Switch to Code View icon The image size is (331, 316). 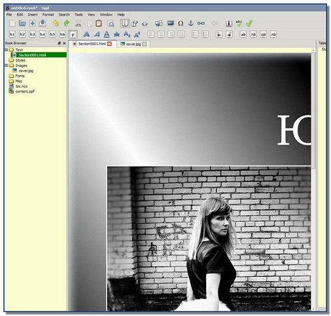point(144,24)
